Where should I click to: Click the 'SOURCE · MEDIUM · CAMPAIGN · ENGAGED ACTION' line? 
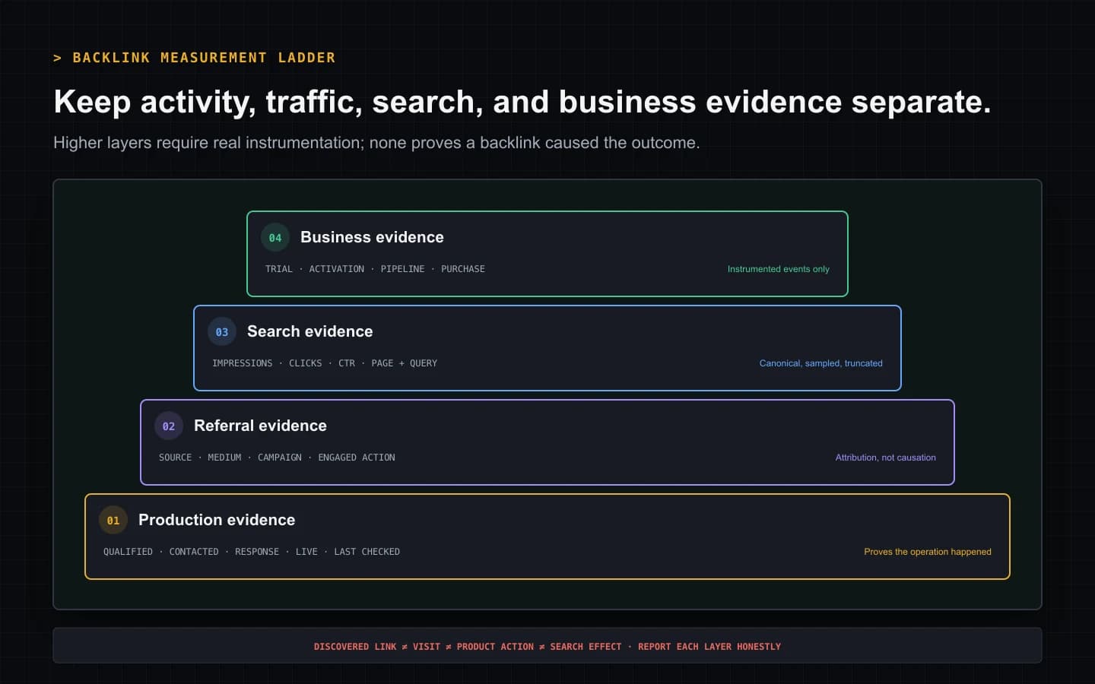point(277,458)
